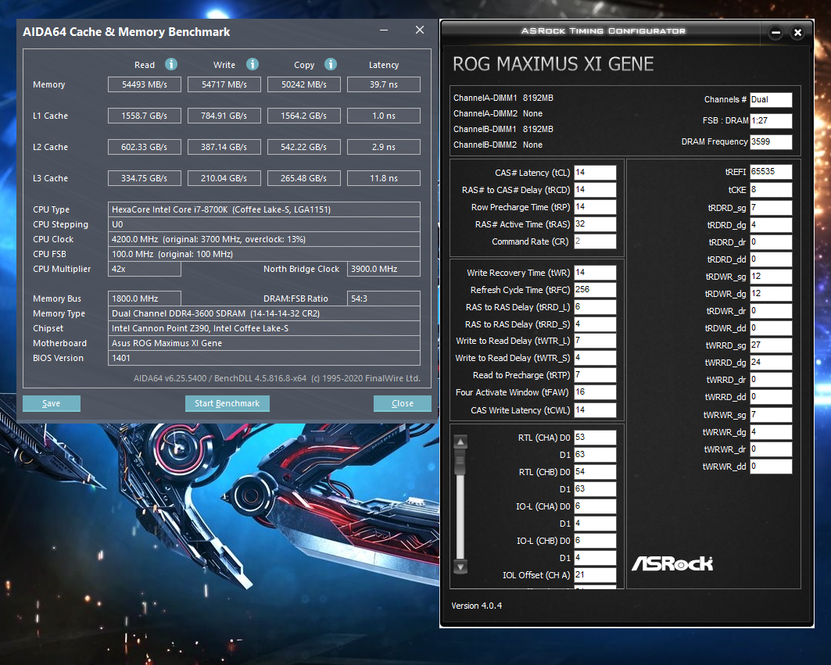Click the tWRWR_sg value field
This screenshot has height=665, width=831.
(x=771, y=414)
